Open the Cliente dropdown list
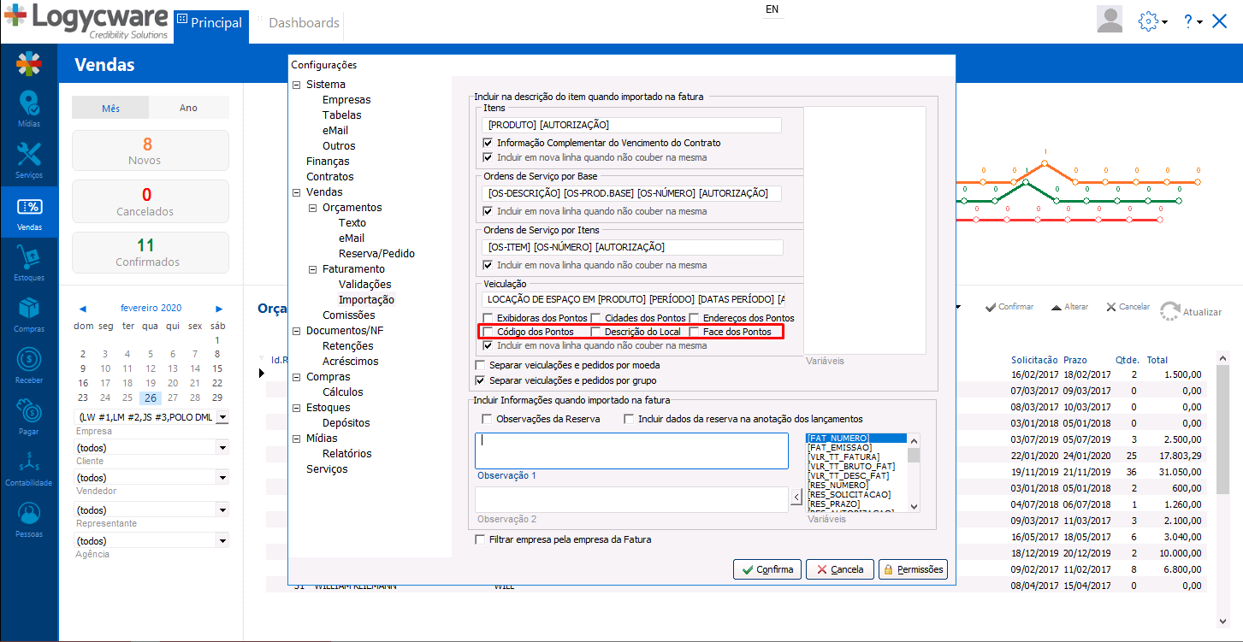 tap(222, 447)
